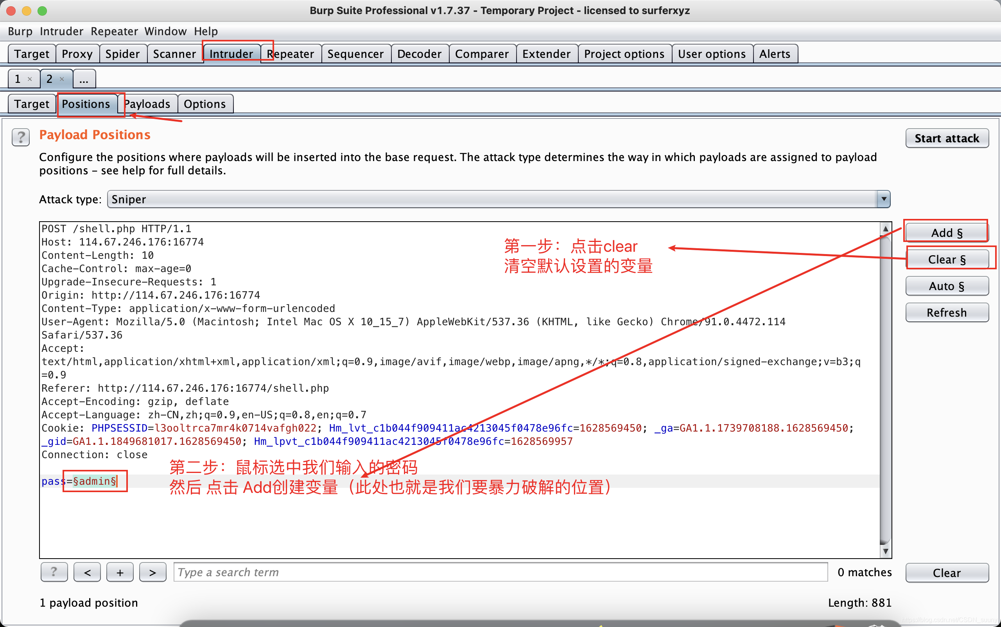1001x627 pixels.
Task: Open the Window menu
Action: 165,31
